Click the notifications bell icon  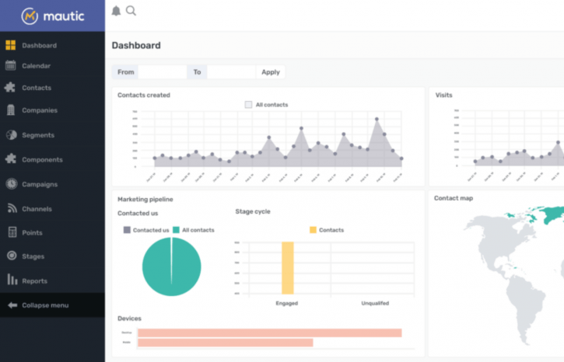[116, 11]
